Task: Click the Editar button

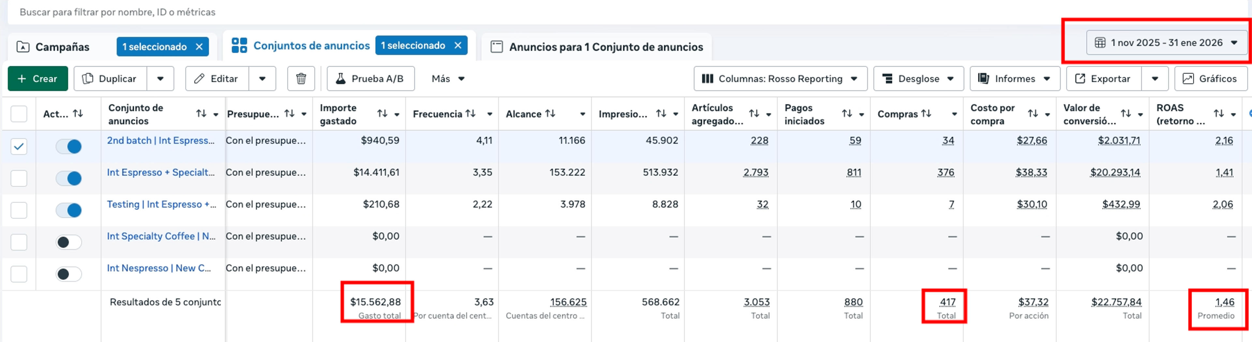Action: 217,79
